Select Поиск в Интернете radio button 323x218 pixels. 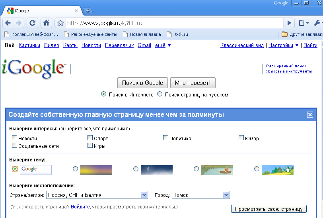click(103, 94)
